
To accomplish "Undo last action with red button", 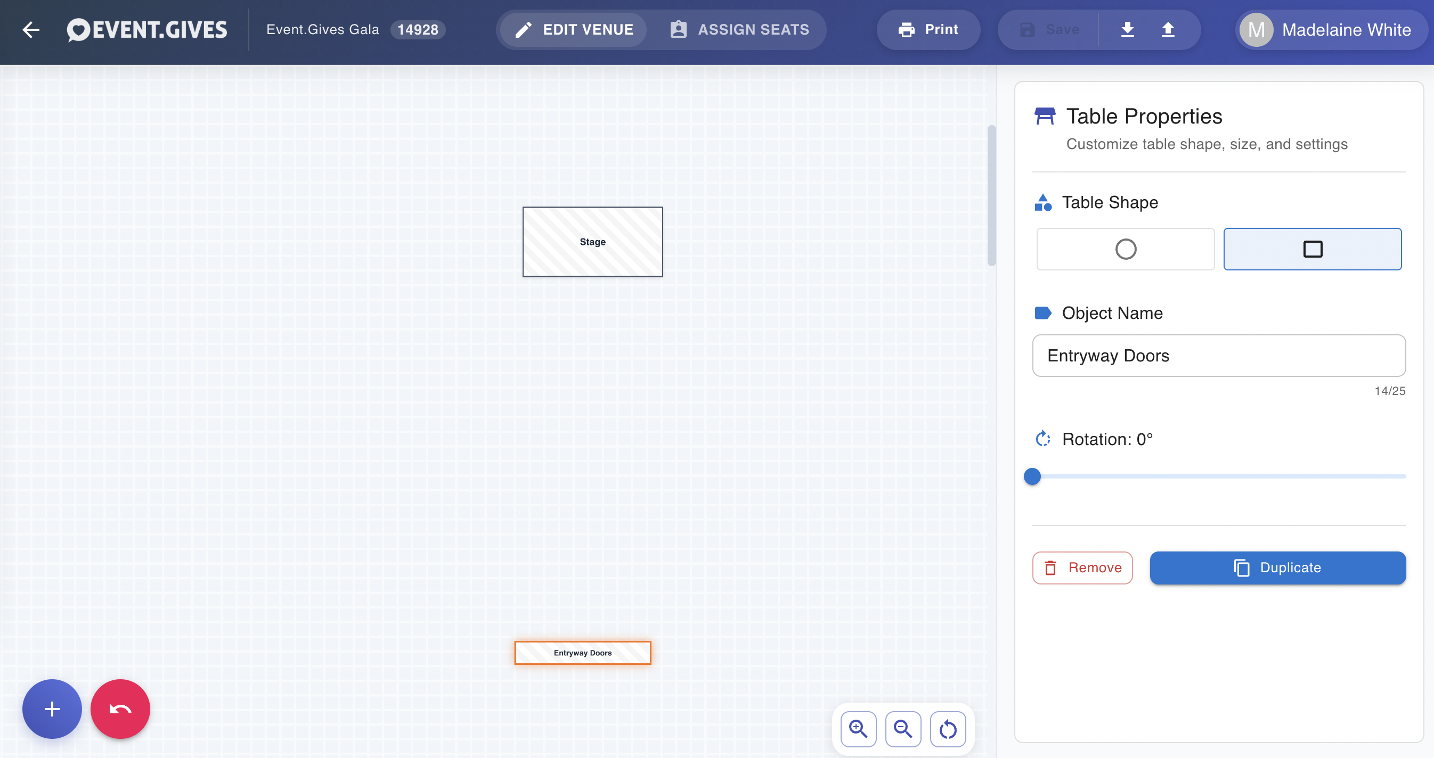I will point(120,709).
